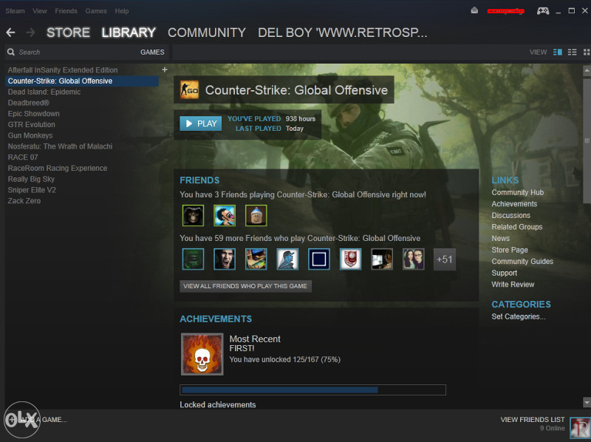
Task: Switch to the LIBRARY tab
Action: click(129, 33)
